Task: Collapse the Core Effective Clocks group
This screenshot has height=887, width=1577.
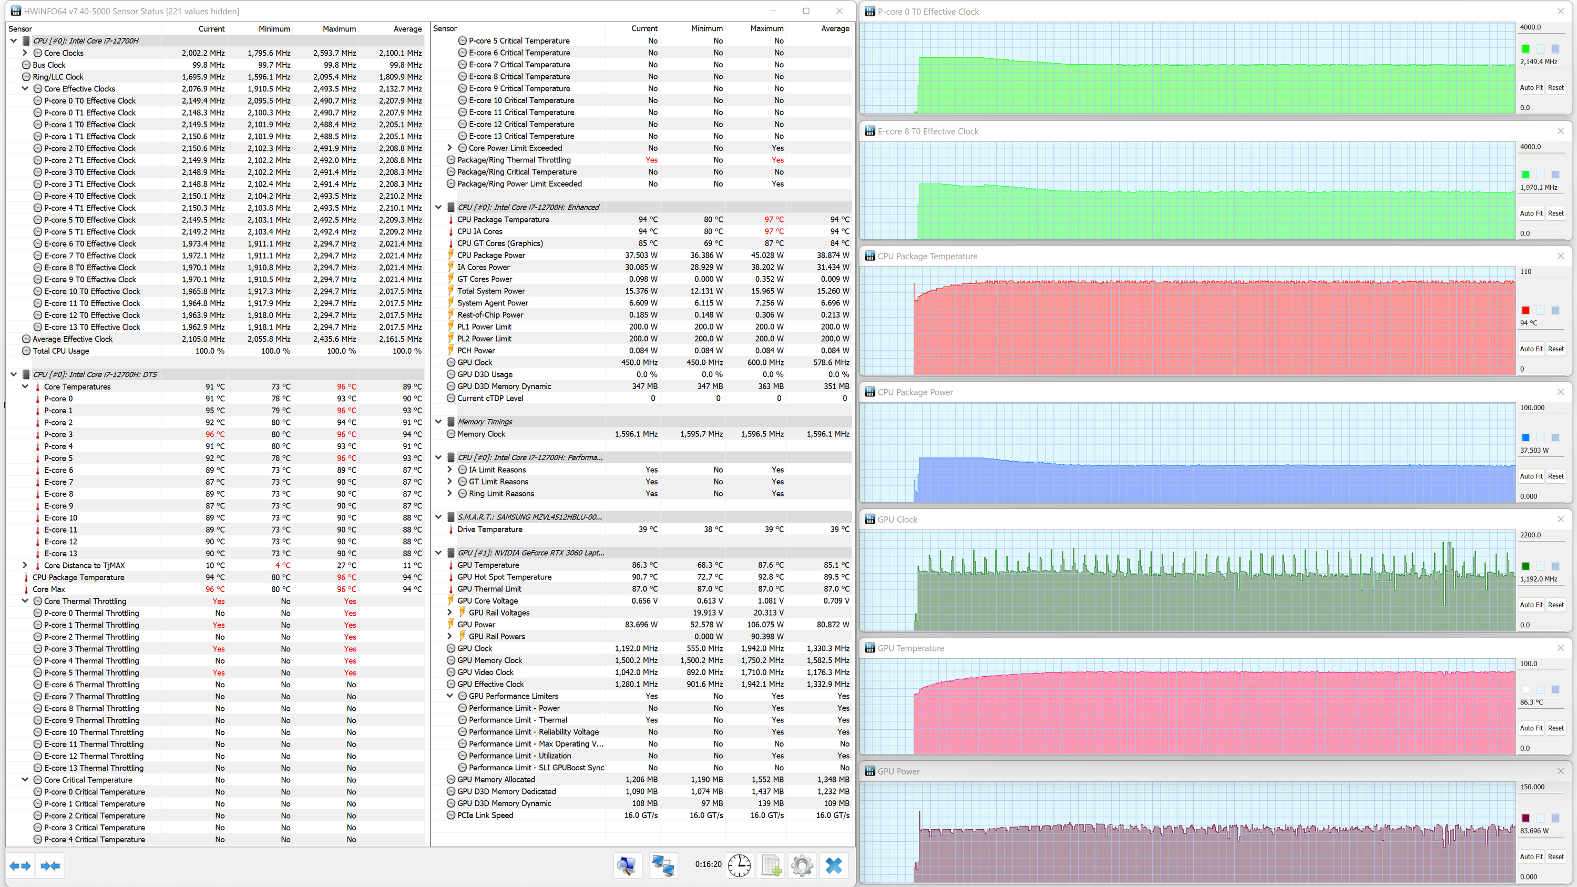Action: pyautogui.click(x=25, y=89)
